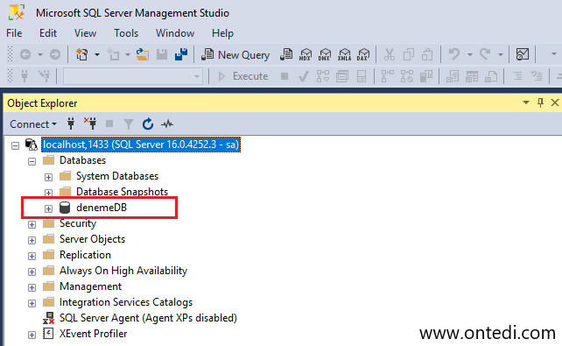Select the Server Objects tree item

point(92,239)
